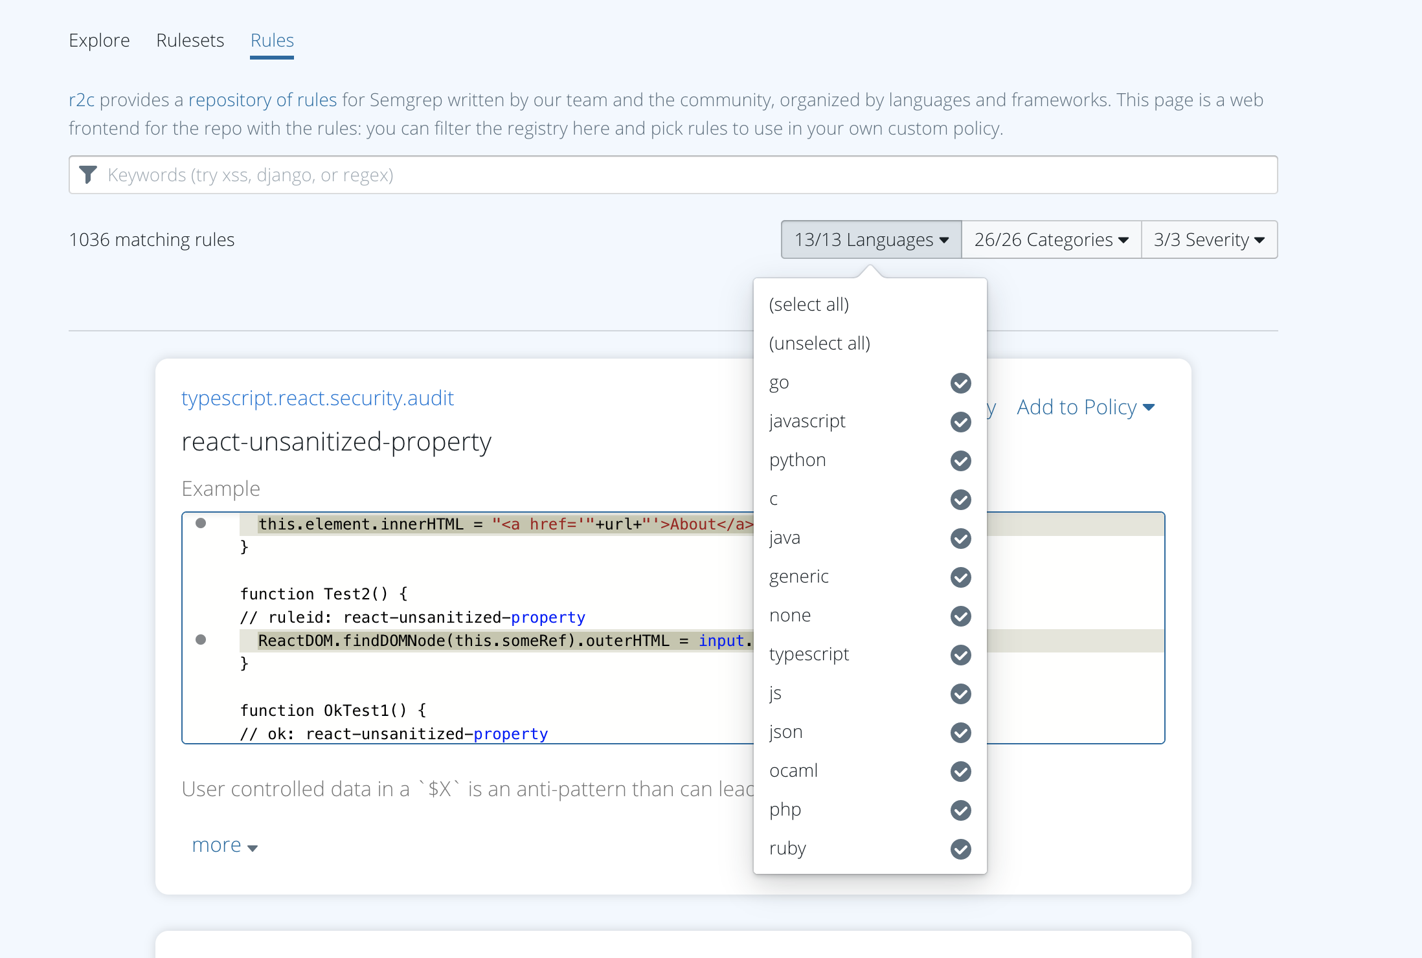Open the 13/13 Languages dropdown
Image resolution: width=1422 pixels, height=958 pixels.
[x=871, y=240]
